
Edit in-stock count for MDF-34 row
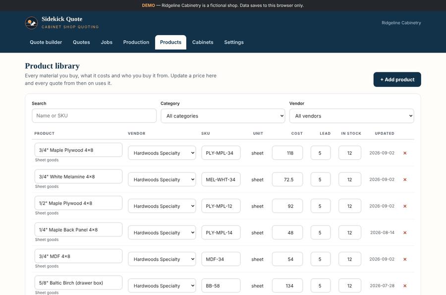[x=350, y=259]
